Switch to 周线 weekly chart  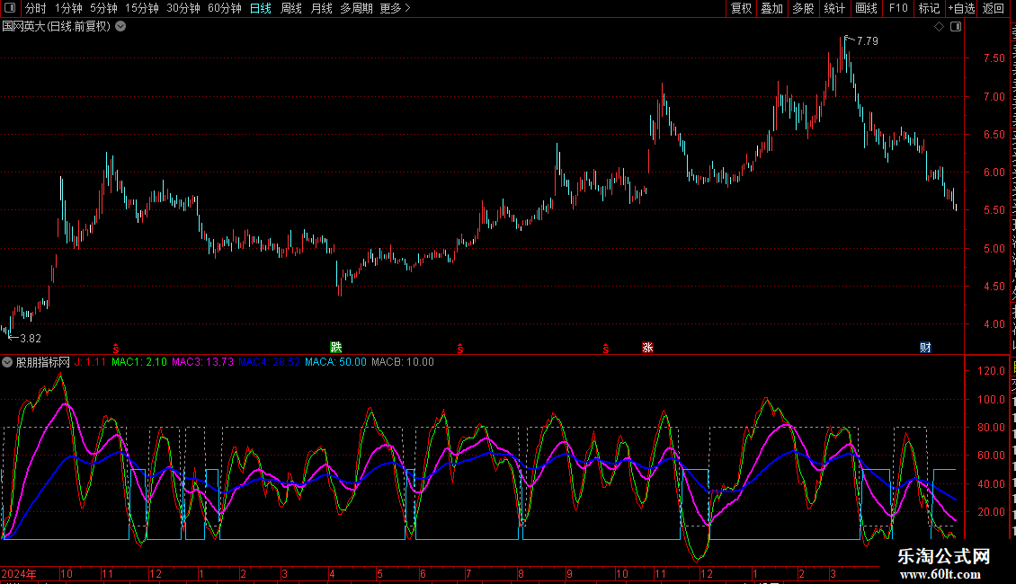click(291, 8)
